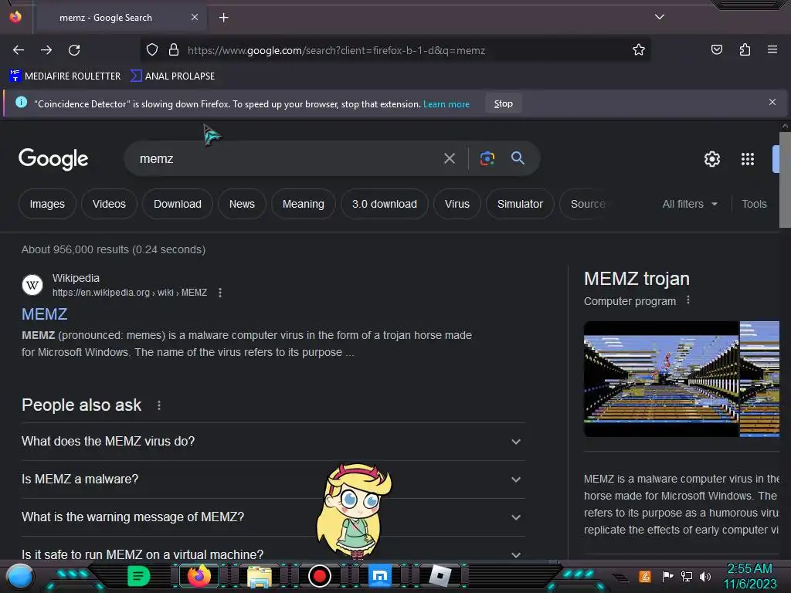Image resolution: width=791 pixels, height=593 pixels.
Task: Open the MEMZ trojan tunnel image
Action: (x=661, y=378)
